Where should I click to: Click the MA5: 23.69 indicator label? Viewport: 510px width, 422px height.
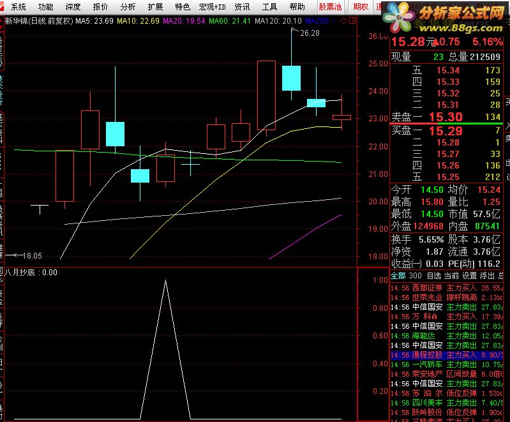coord(94,21)
